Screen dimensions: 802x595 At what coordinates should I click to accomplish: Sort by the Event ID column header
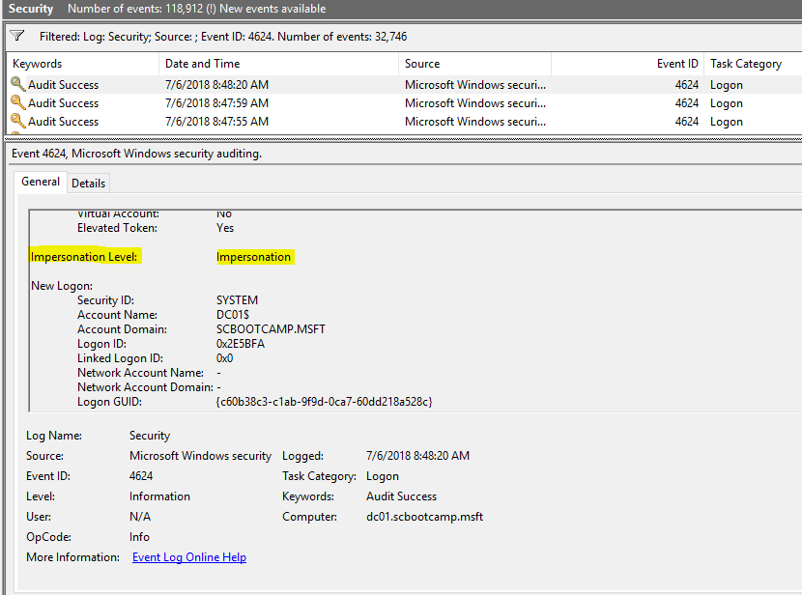627,64
